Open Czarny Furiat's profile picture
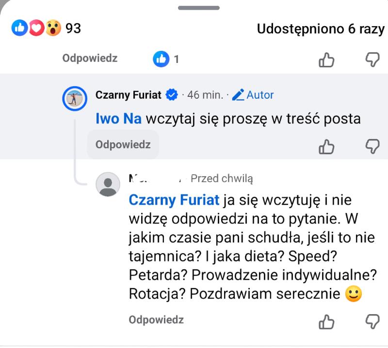This screenshot has width=388, height=348. [75, 99]
